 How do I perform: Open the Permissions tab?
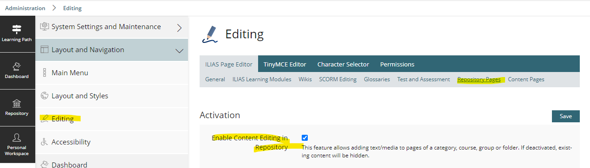(x=397, y=64)
